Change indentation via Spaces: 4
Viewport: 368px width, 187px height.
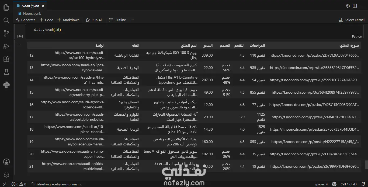(321, 184)
